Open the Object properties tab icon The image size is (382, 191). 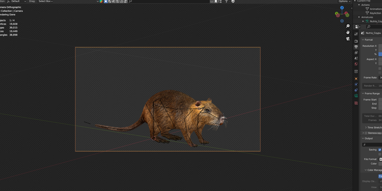click(356, 78)
